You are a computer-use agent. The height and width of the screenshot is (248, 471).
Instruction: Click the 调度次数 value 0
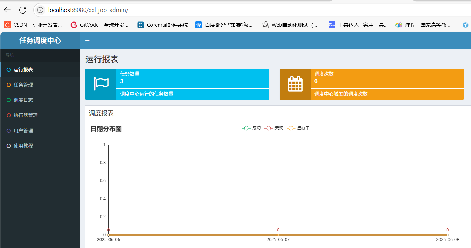tap(316, 81)
